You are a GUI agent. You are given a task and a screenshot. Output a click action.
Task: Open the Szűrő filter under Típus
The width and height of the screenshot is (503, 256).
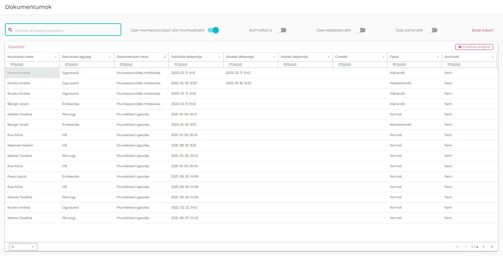click(399, 65)
